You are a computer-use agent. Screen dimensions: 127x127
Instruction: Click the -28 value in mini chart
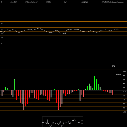pyautogui.click(x=82, y=120)
